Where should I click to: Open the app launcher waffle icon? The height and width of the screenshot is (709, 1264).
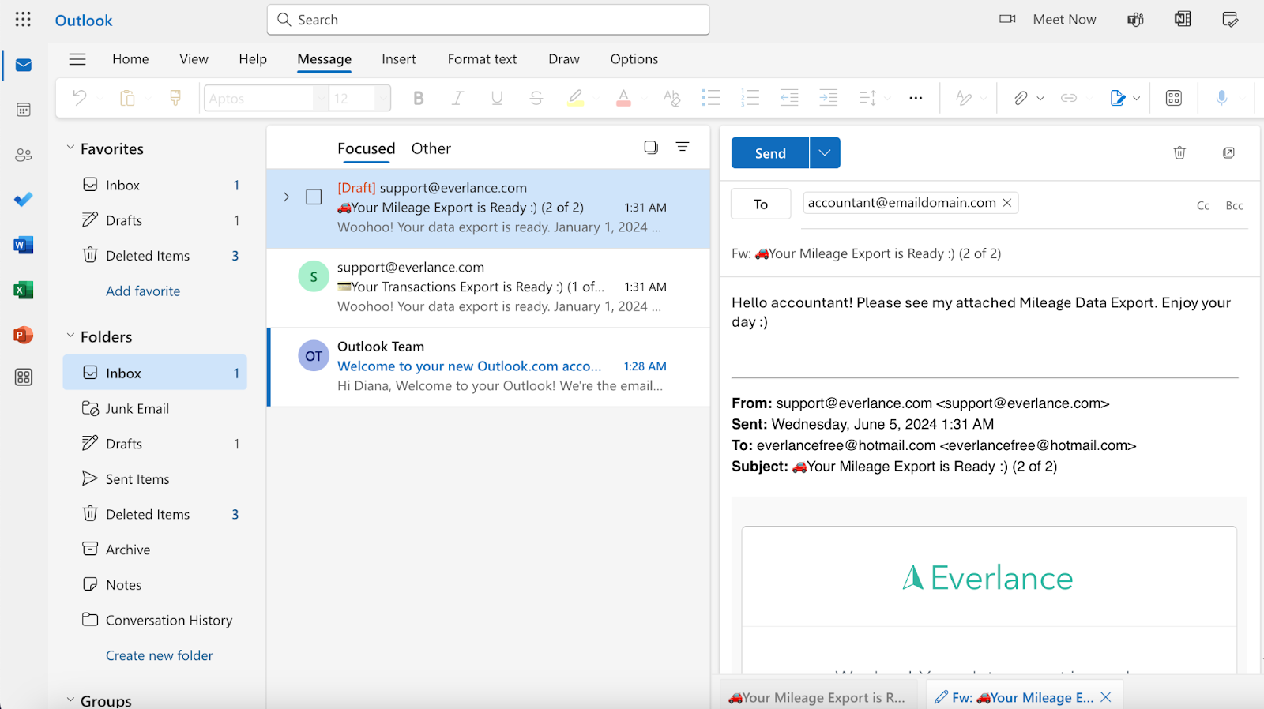23,20
